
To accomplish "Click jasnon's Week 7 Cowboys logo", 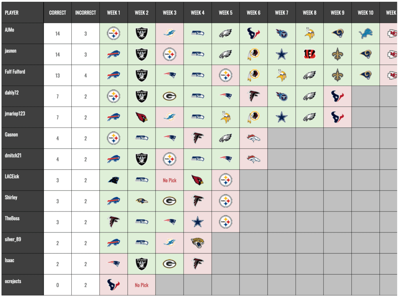I will tap(282, 54).
